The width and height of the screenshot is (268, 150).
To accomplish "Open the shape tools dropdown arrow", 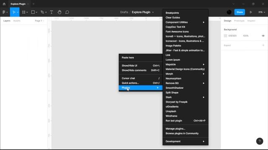I will (x=36, y=12).
